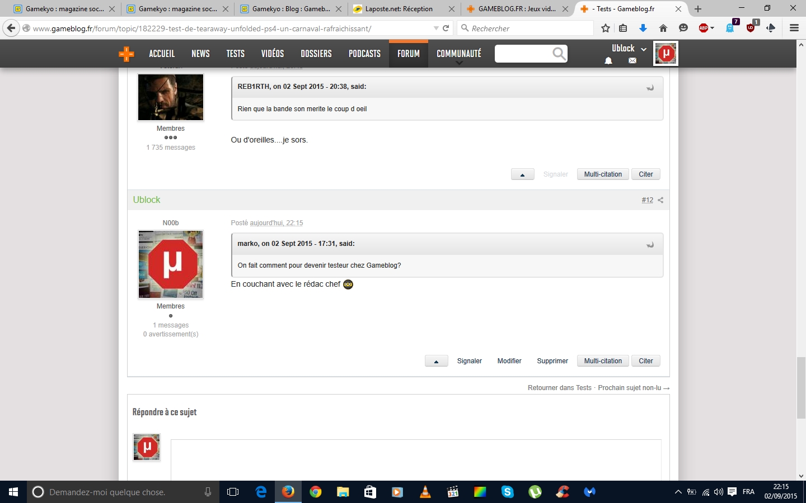Open VLC media player in taskbar
Screen dimensions: 806x503
point(425,492)
